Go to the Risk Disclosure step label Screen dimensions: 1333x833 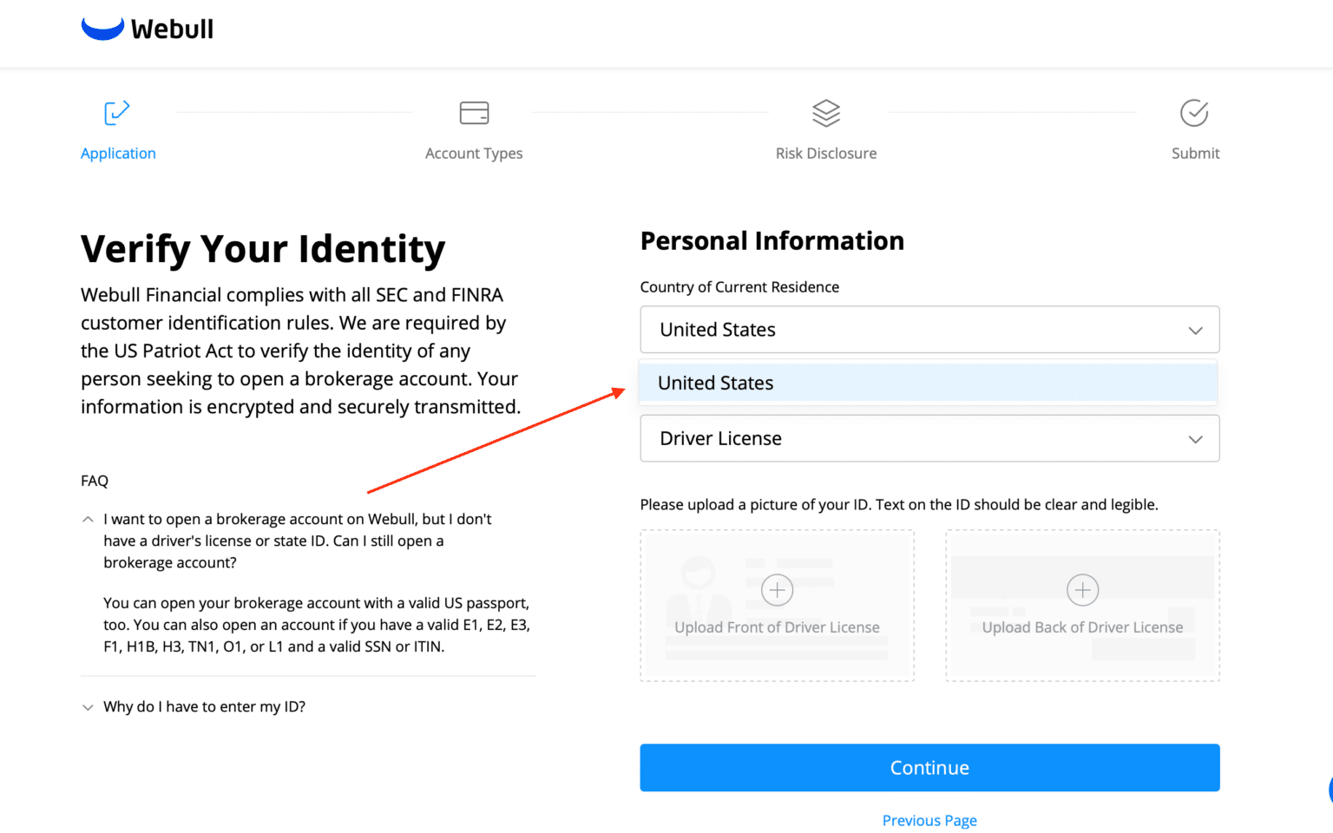[x=826, y=154]
